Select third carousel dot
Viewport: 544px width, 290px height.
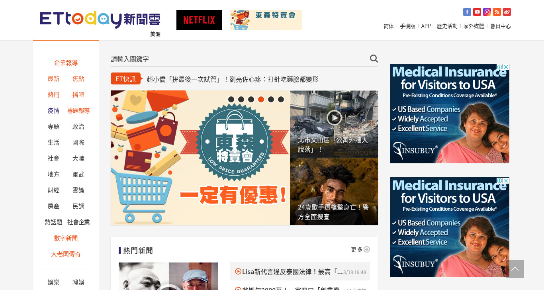pyautogui.click(x=251, y=99)
